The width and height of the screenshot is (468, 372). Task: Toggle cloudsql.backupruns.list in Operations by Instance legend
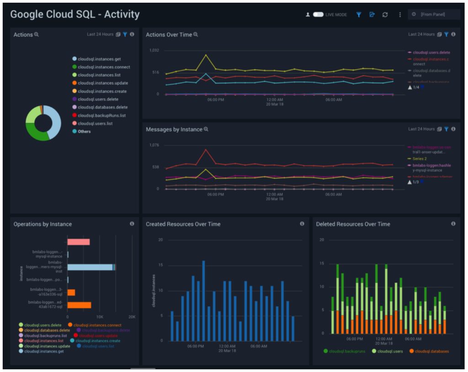(43, 335)
